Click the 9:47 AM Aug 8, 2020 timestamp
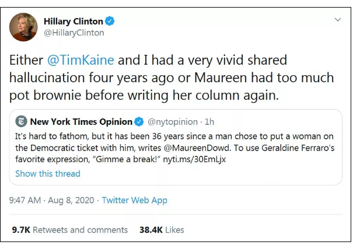 pyautogui.click(x=52, y=200)
